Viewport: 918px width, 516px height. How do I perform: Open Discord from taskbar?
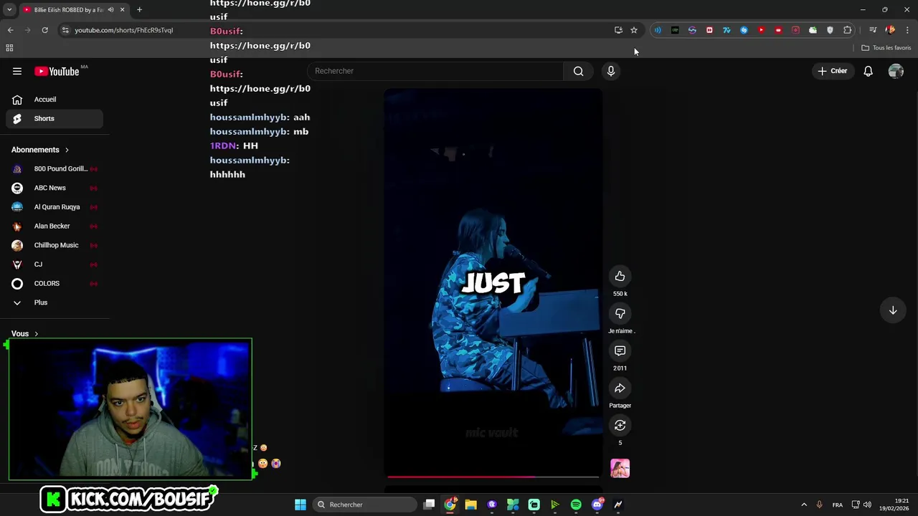pos(597,505)
